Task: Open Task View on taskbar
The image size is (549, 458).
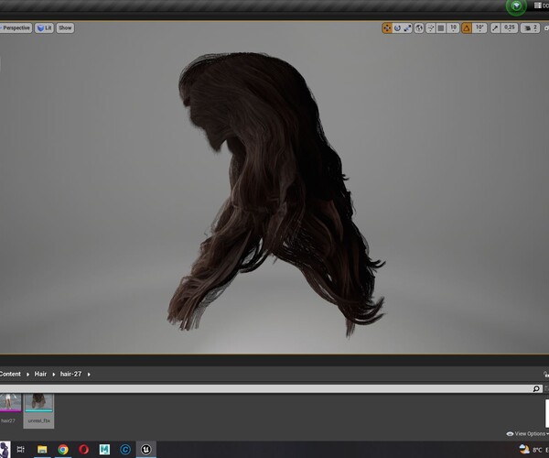Action: (21, 449)
